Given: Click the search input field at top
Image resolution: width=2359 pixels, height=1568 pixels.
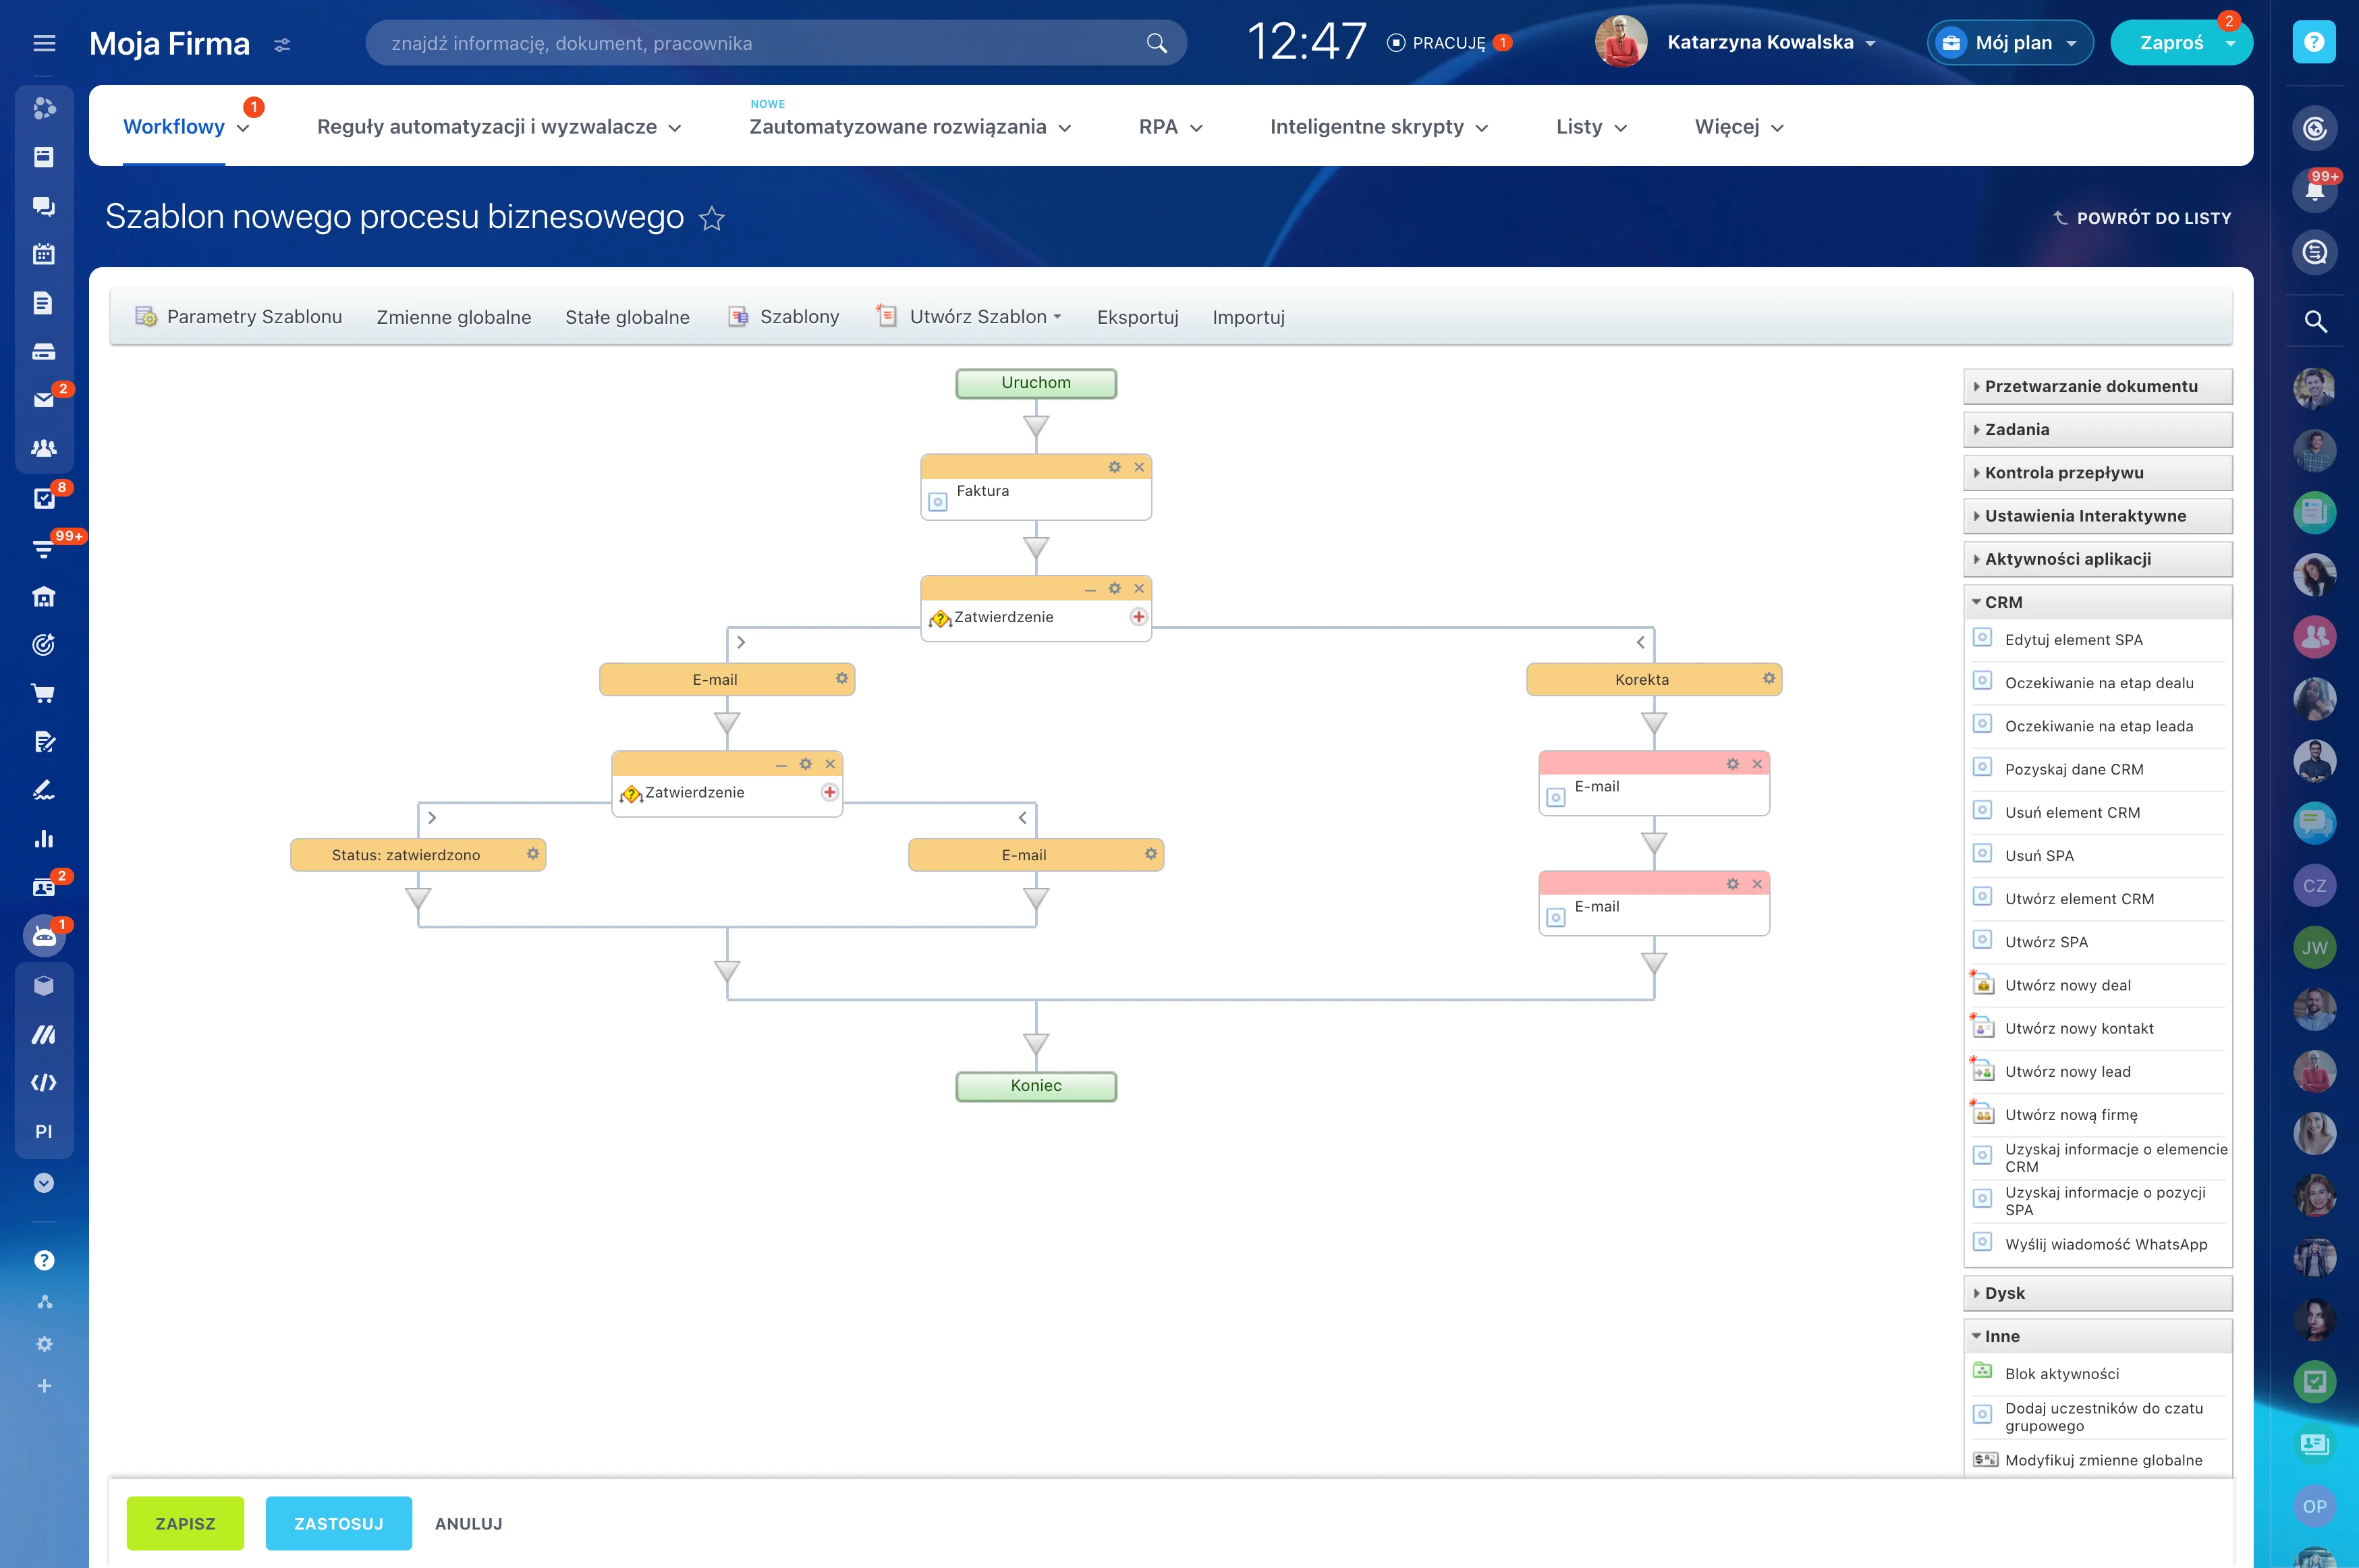Looking at the screenshot, I should [x=760, y=43].
